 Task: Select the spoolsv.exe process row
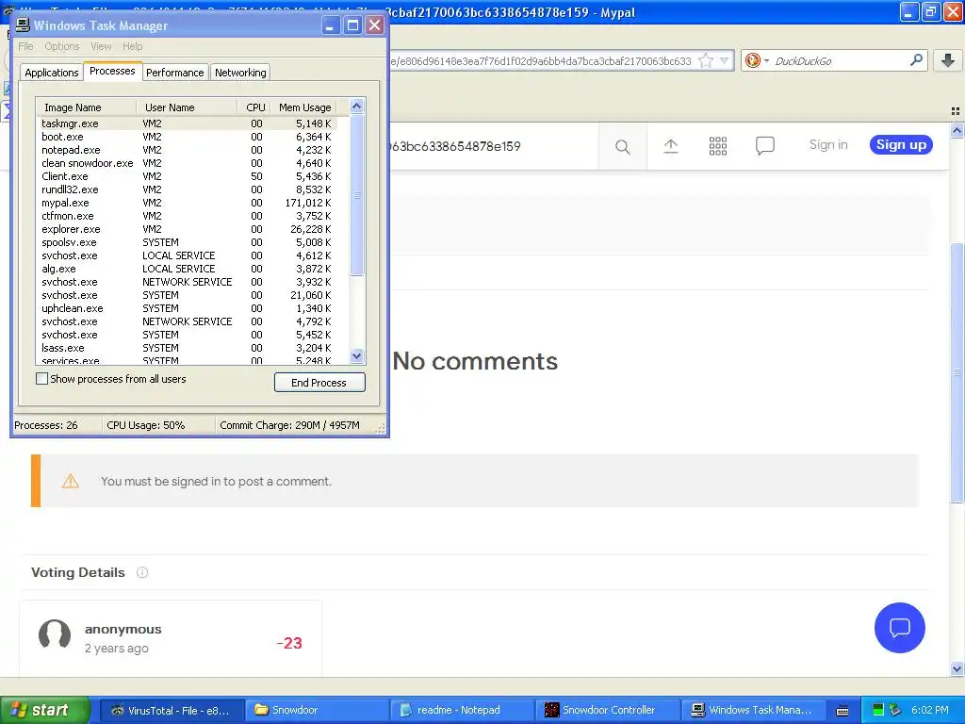pyautogui.click(x=188, y=242)
